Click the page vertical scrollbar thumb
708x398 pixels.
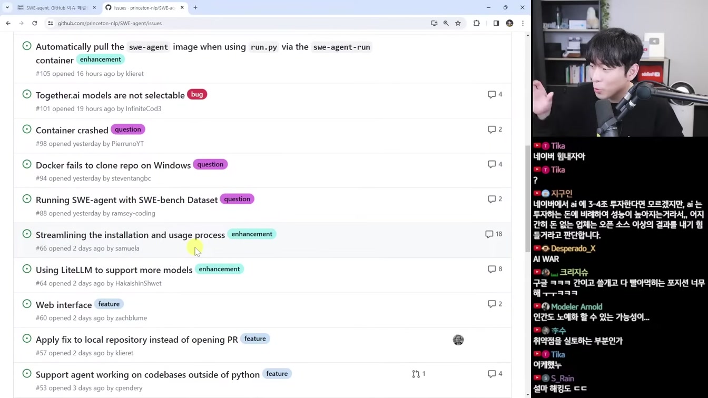(528, 198)
